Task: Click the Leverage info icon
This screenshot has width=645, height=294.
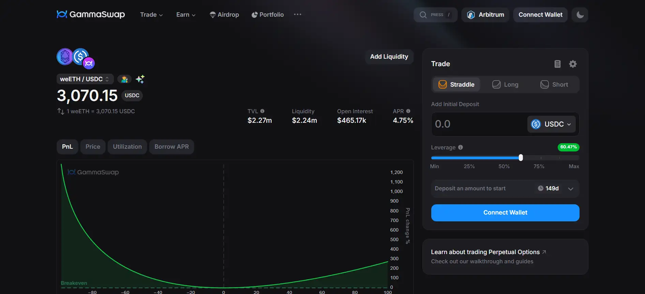Action: pyautogui.click(x=461, y=147)
